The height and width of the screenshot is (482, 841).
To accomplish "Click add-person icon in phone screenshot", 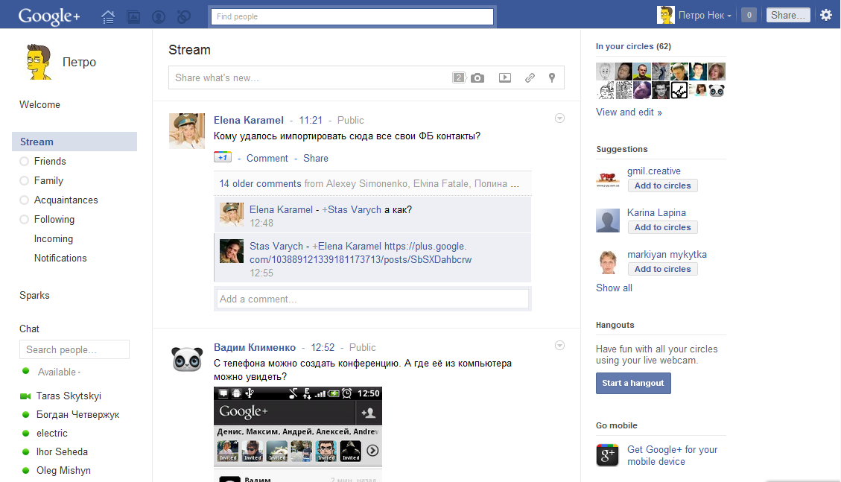I will 369,413.
